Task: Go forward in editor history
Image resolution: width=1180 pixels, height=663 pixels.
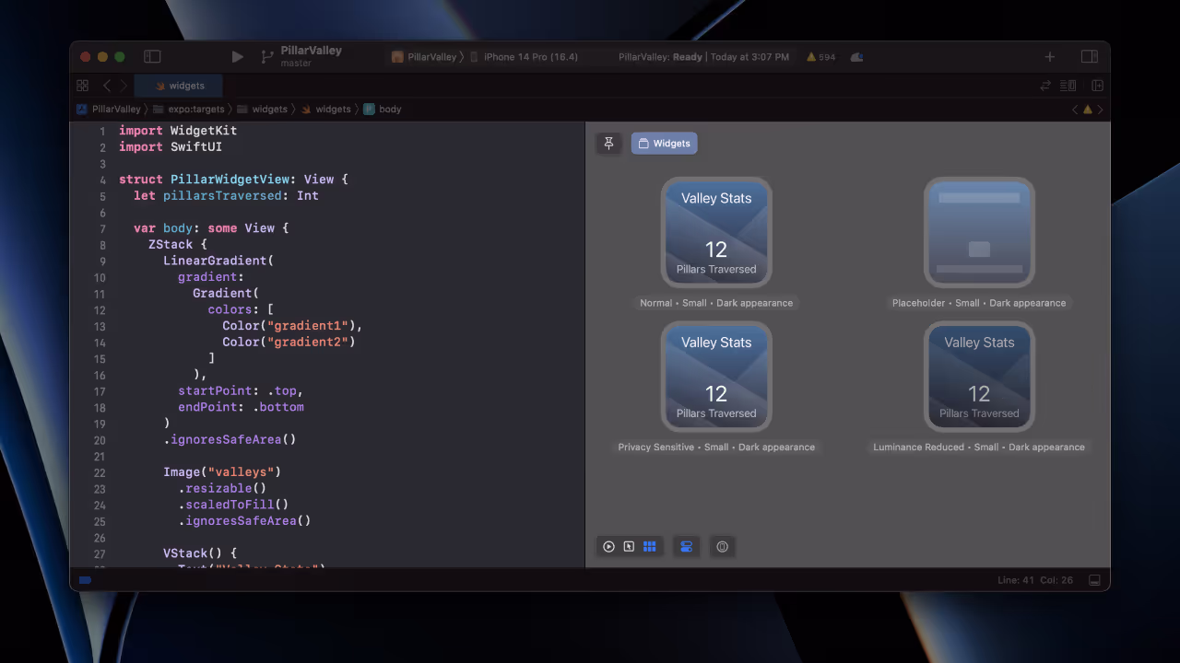Action: (x=124, y=86)
